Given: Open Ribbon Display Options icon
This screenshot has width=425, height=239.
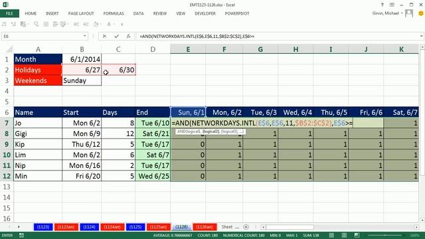Looking at the screenshot, I should 392,5.
